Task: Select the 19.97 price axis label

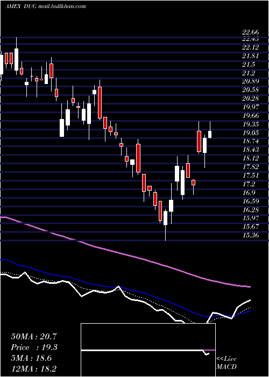Action: tap(250, 107)
